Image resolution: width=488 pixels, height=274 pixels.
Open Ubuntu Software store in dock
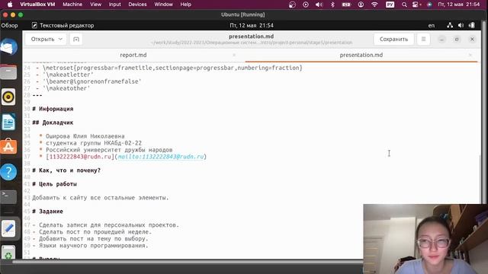click(x=8, y=147)
